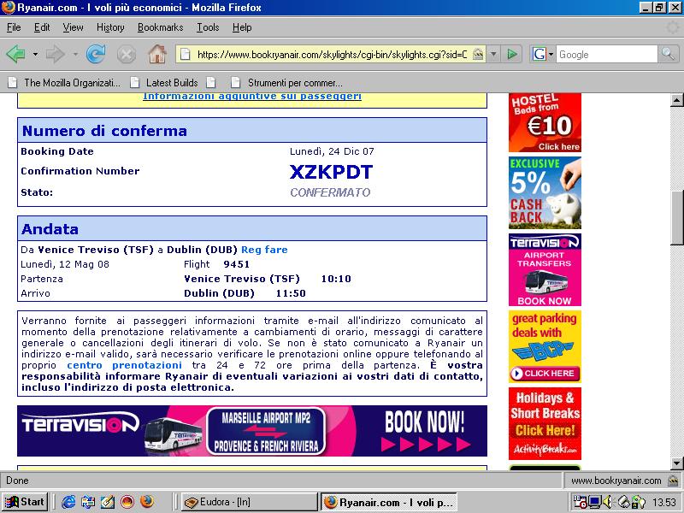The image size is (684, 513).
Task: Open the back history dropdown arrow
Action: tap(35, 54)
